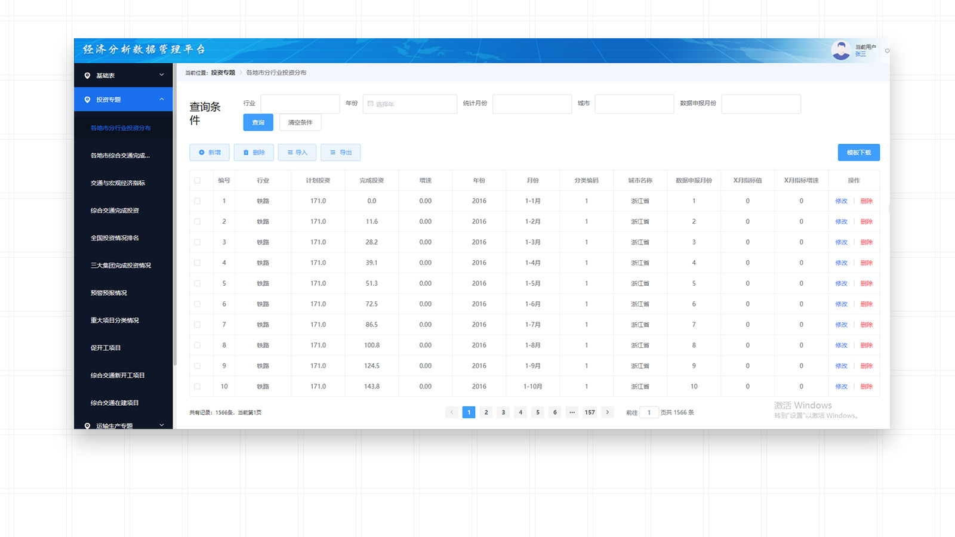Click the 行业 input field

click(x=300, y=104)
